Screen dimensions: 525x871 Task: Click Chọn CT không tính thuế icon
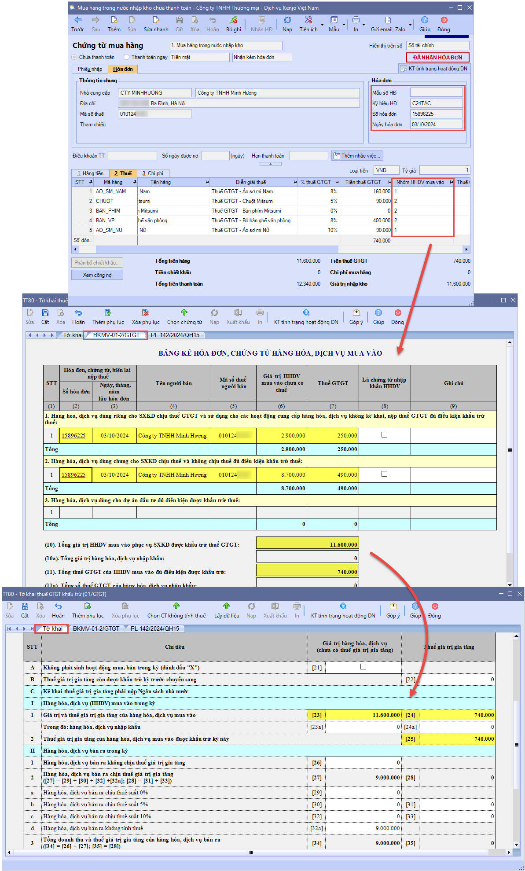176,606
